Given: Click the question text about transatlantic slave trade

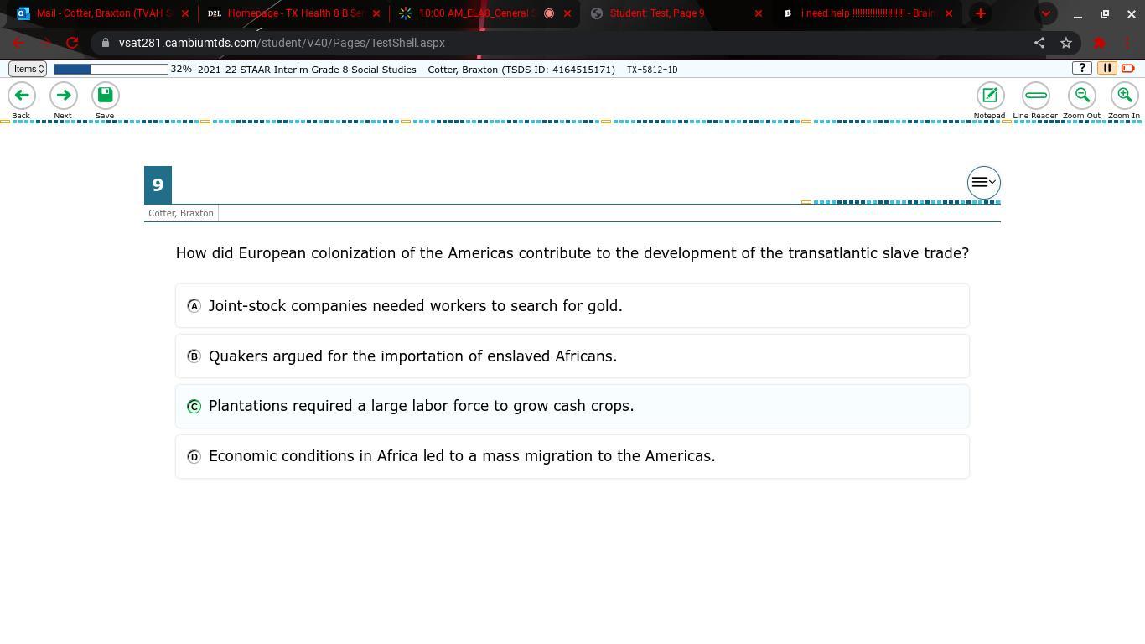Looking at the screenshot, I should (x=572, y=253).
